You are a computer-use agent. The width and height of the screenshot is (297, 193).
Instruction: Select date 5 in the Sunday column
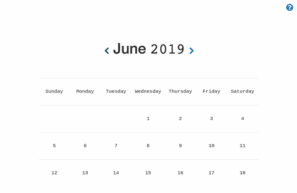(x=54, y=145)
